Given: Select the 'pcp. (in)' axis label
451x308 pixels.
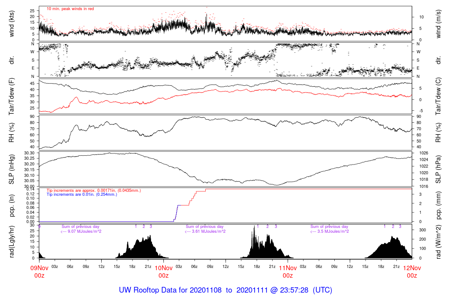Looking at the screenshot, I should point(12,206).
